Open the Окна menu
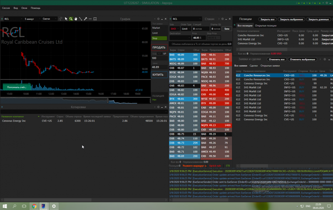This screenshot has width=333, height=210. pyautogui.click(x=24, y=8)
